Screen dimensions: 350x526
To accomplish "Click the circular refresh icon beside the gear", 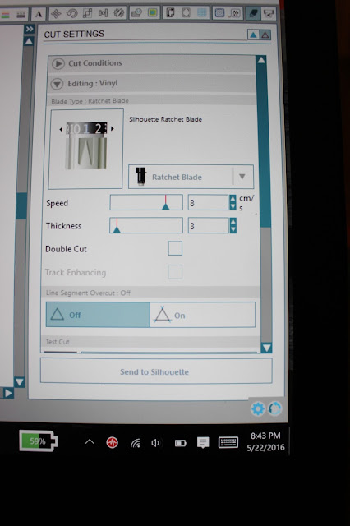I will 275,408.
